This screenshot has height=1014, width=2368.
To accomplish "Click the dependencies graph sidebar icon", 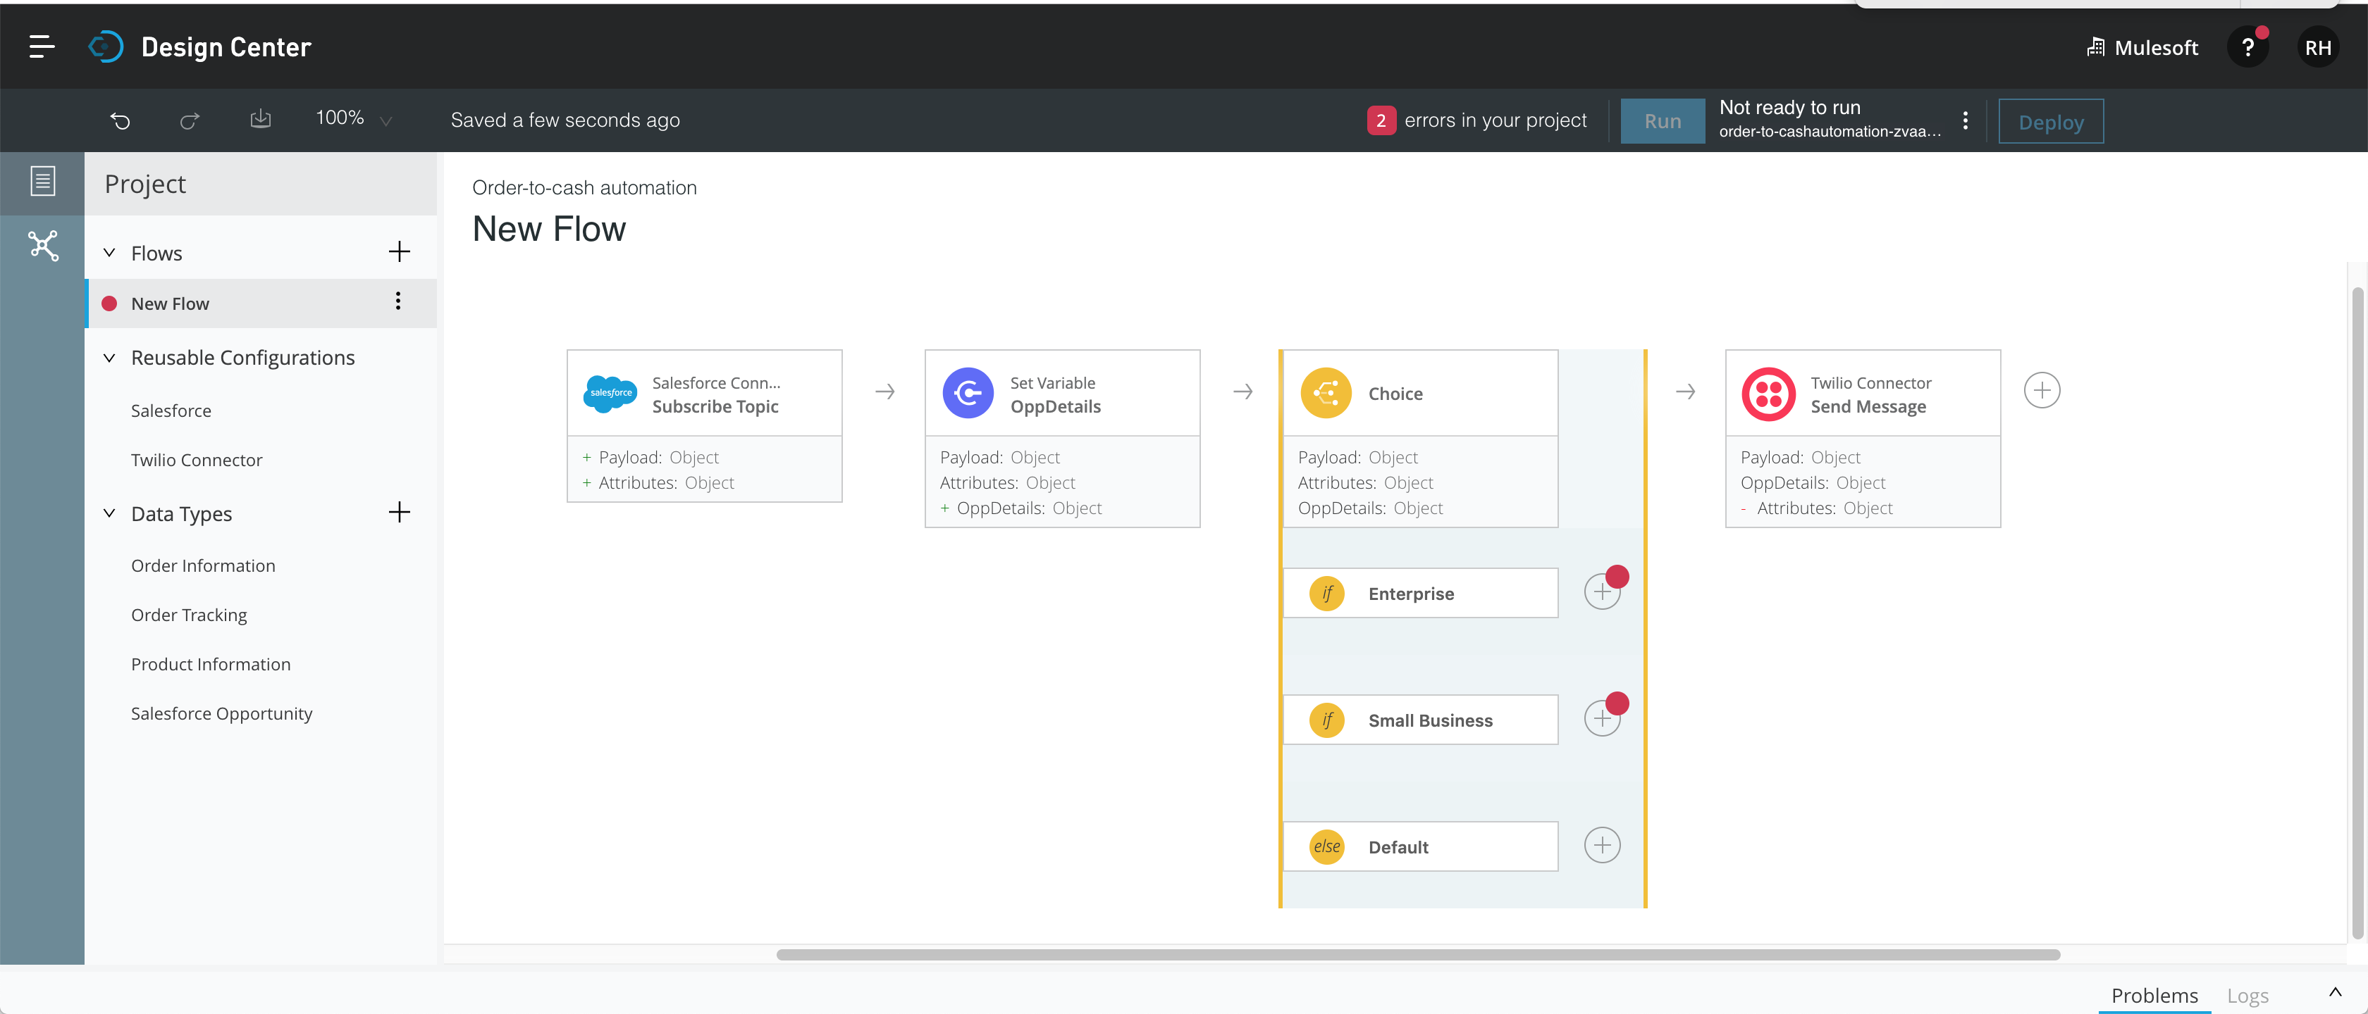I will pyautogui.click(x=42, y=245).
